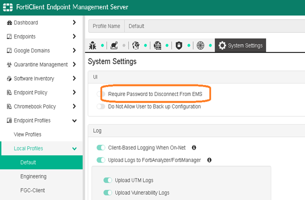The image size is (305, 200).
Task: Disable Upload UTM Logs switch
Action: tap(108, 180)
